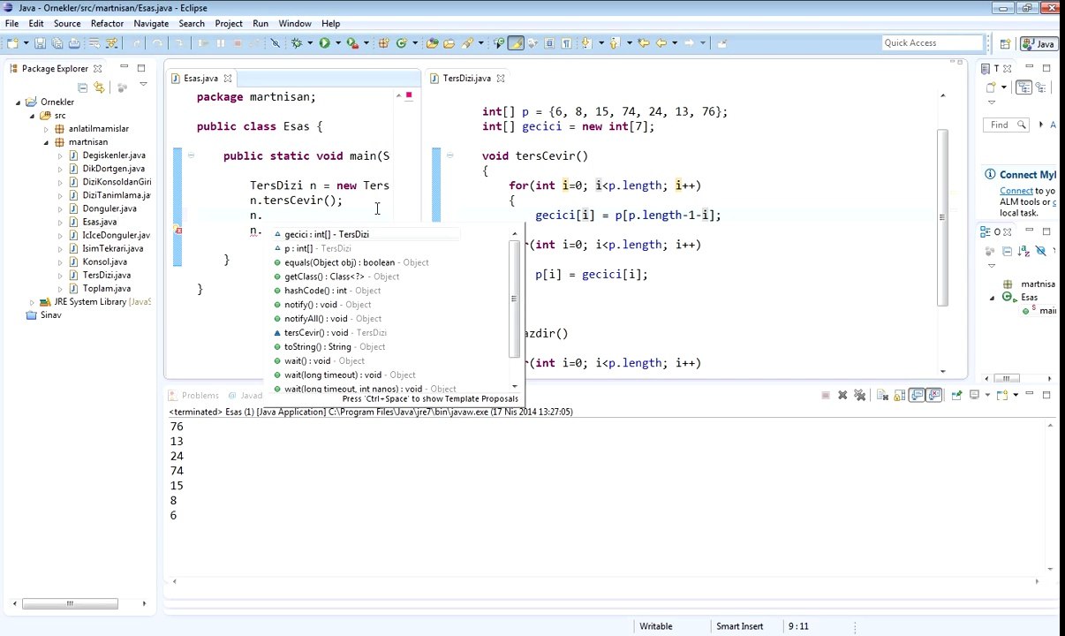Click the New Task icon in task list
1065x636 pixels.
(991, 87)
